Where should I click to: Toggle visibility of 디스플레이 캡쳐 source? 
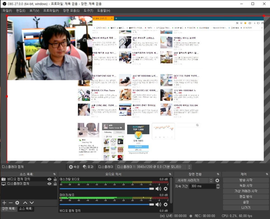(49, 184)
